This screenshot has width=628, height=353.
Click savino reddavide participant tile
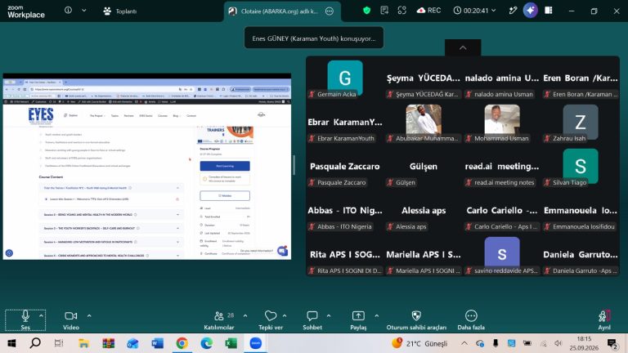502,255
